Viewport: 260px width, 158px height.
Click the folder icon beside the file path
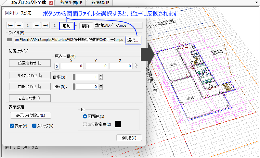pyautogui.click(x=10, y=40)
